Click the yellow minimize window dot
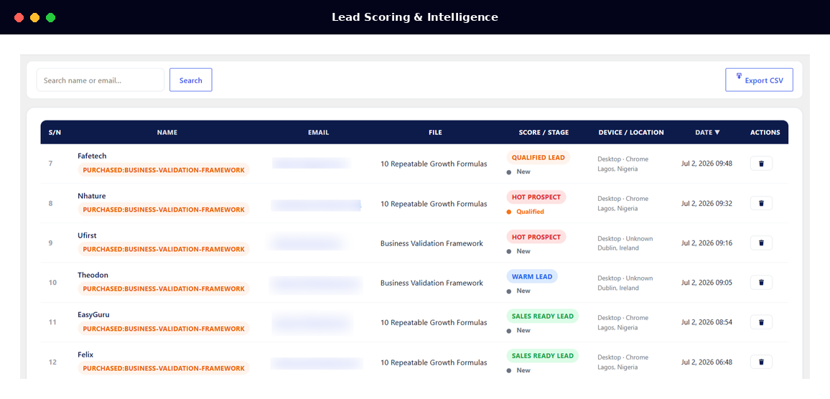The width and height of the screenshot is (830, 399). coord(34,17)
